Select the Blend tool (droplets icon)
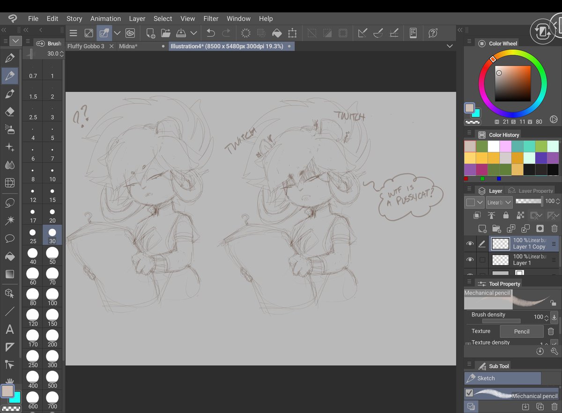 [x=9, y=164]
